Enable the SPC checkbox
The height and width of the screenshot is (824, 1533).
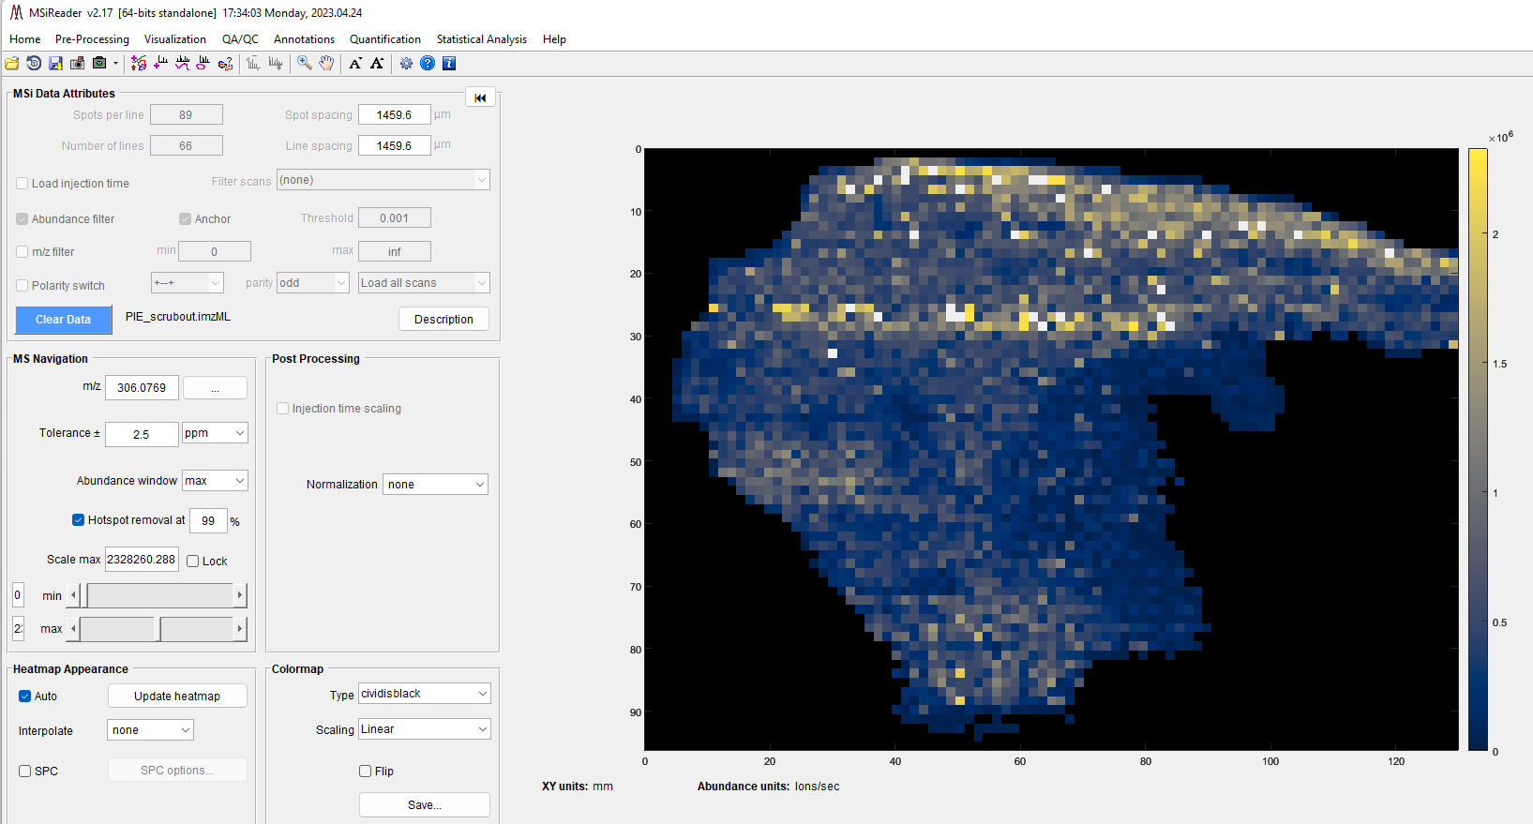[x=25, y=772]
